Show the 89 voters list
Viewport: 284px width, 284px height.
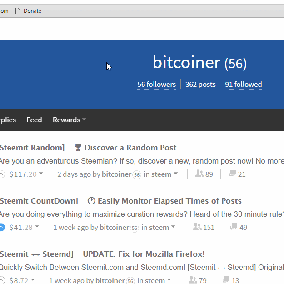[204, 174]
